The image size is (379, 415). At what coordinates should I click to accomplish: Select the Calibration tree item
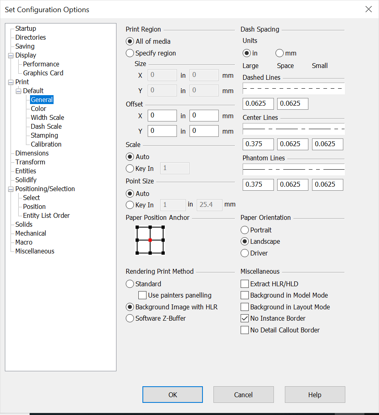pos(46,144)
